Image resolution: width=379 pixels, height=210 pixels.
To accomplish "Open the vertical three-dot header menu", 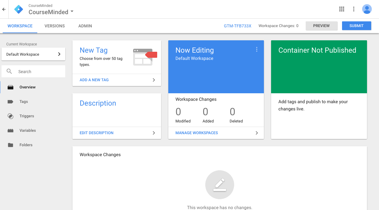I will point(354,9).
